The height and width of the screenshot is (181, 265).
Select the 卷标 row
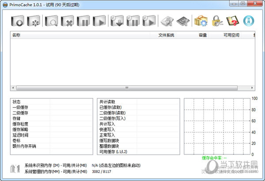[52, 141]
